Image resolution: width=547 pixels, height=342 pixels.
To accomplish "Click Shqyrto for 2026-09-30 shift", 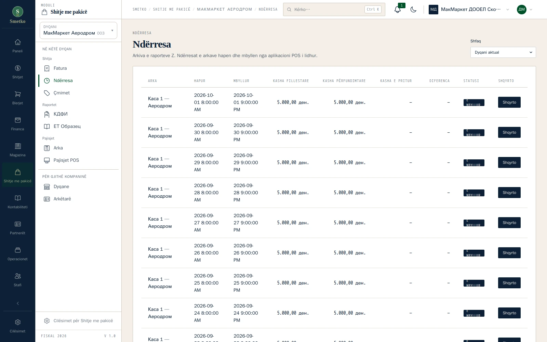I will pos(509,132).
